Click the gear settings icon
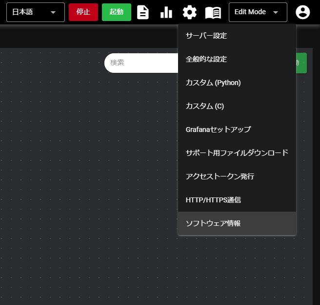320x305 pixels. click(189, 12)
